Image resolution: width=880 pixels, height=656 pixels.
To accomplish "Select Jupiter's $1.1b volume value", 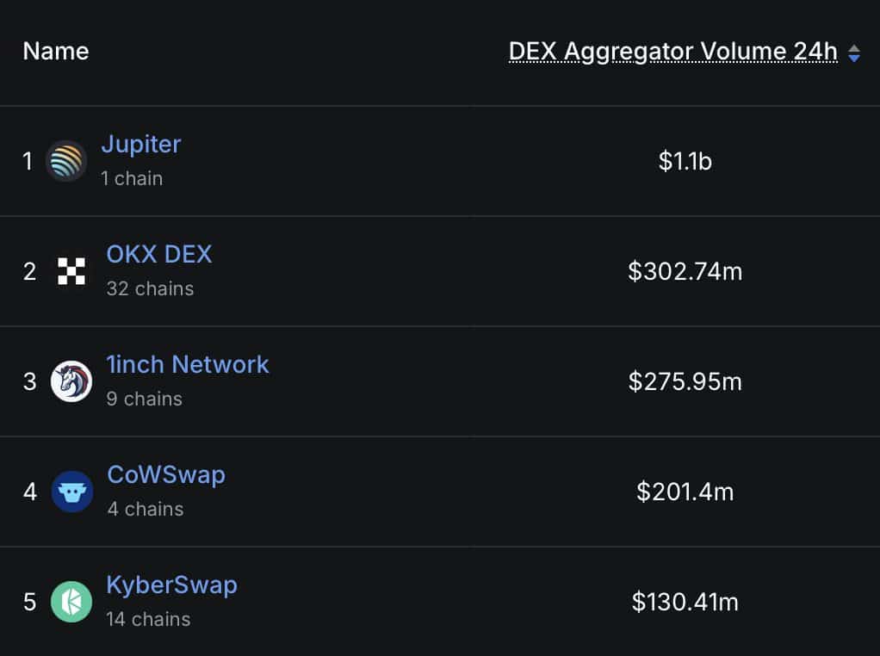I will (685, 161).
